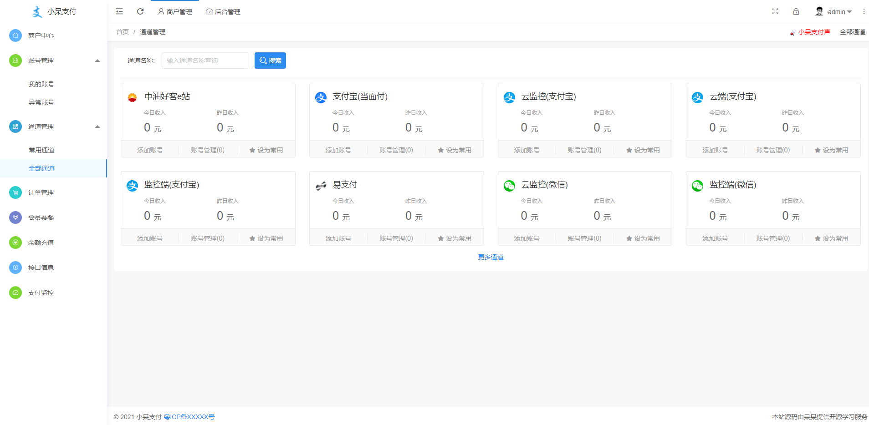Viewport: 869px width, 425px height.
Task: Click the blue 搜索 button
Action: tap(270, 61)
